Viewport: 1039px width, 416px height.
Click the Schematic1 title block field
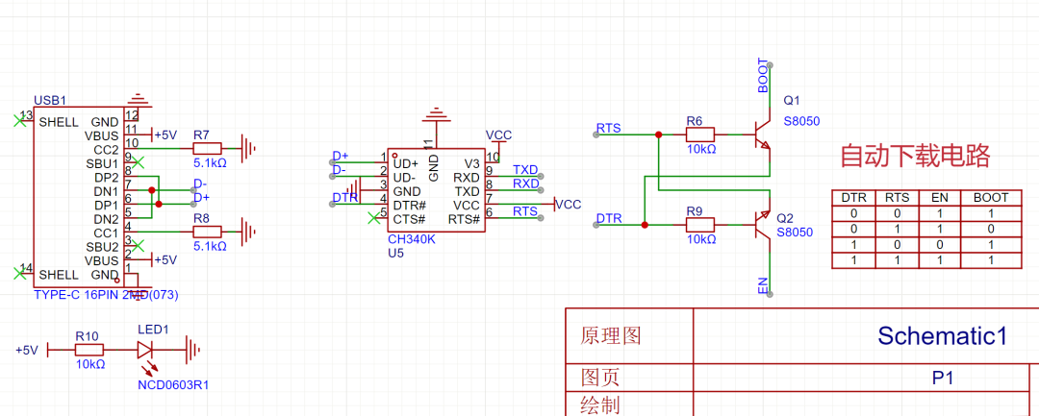pyautogui.click(x=942, y=335)
